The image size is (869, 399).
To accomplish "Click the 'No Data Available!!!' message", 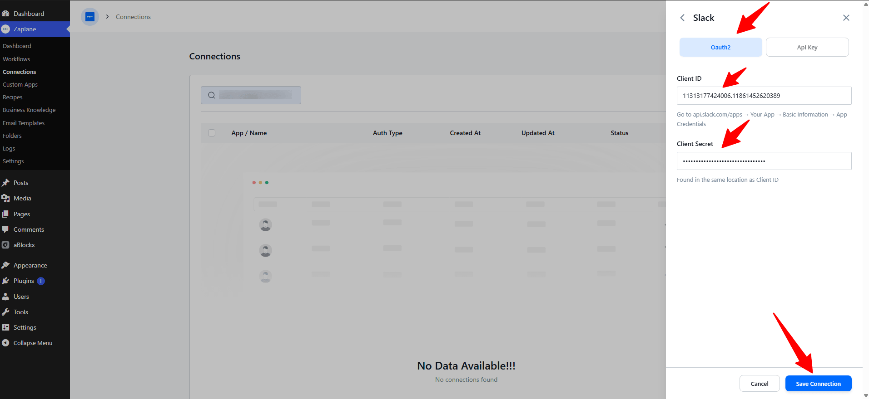I will 466,366.
